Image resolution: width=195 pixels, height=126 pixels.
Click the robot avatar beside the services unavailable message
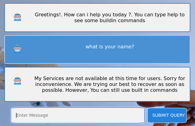pyautogui.click(x=17, y=81)
